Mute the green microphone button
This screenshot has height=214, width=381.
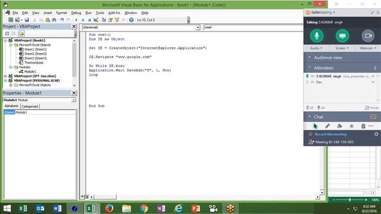tap(317, 36)
